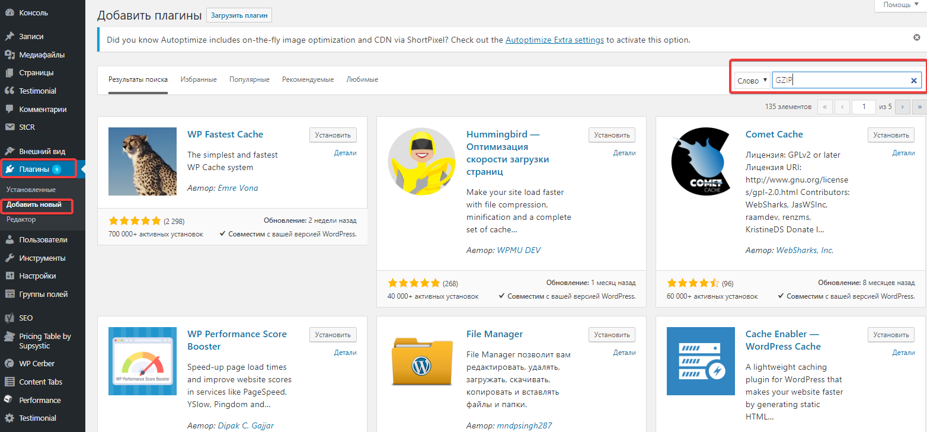
Task: Click the StCR envelope icon
Action: coord(9,127)
